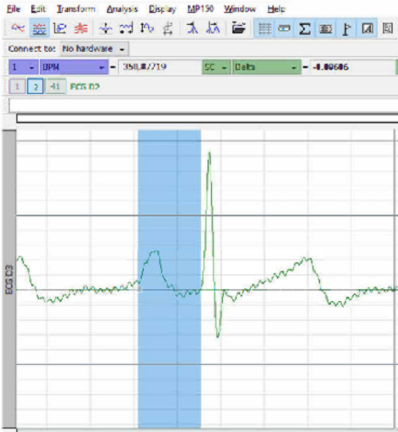This screenshot has height=432, width=398.
Task: Toggle the button right of Sigma
Action: tap(325, 28)
